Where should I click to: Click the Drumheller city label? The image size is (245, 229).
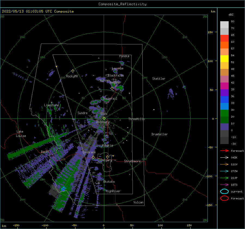coord(160,134)
